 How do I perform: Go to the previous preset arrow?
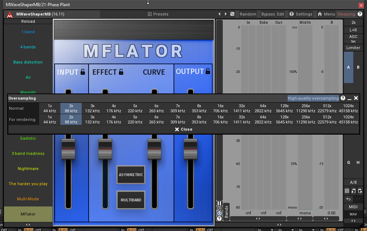[219, 14]
